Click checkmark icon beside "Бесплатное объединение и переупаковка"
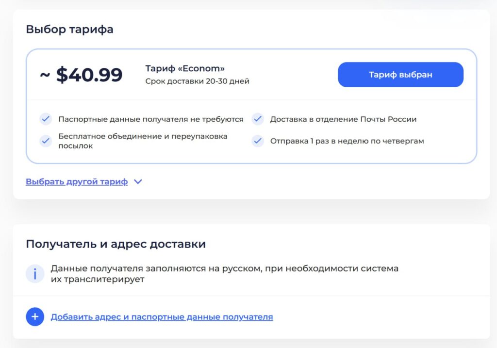Screen dimensions: 497x348 [46, 141]
